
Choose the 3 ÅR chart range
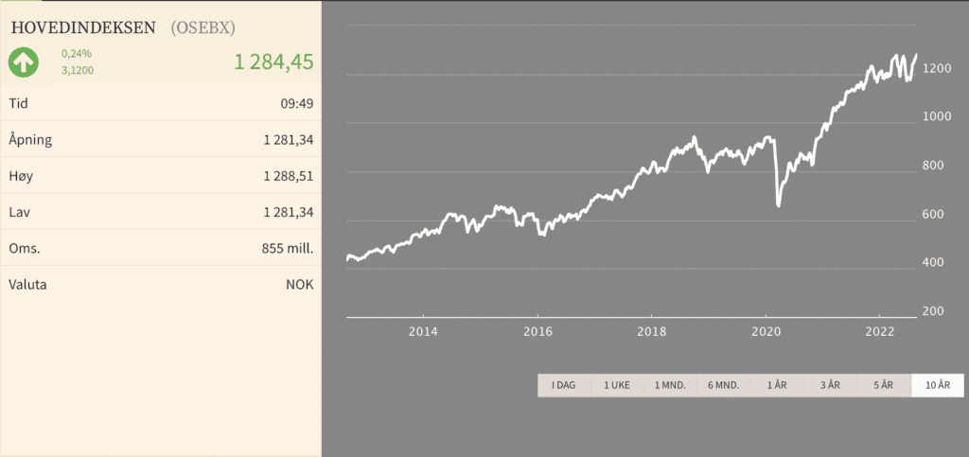click(x=830, y=385)
